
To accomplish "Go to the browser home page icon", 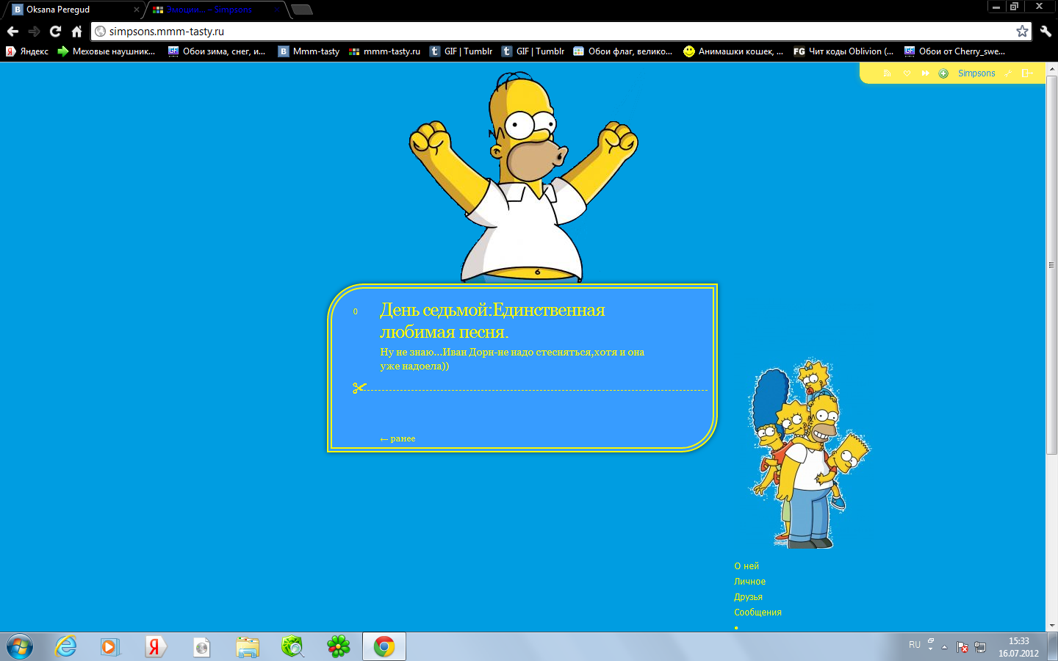I will (76, 31).
